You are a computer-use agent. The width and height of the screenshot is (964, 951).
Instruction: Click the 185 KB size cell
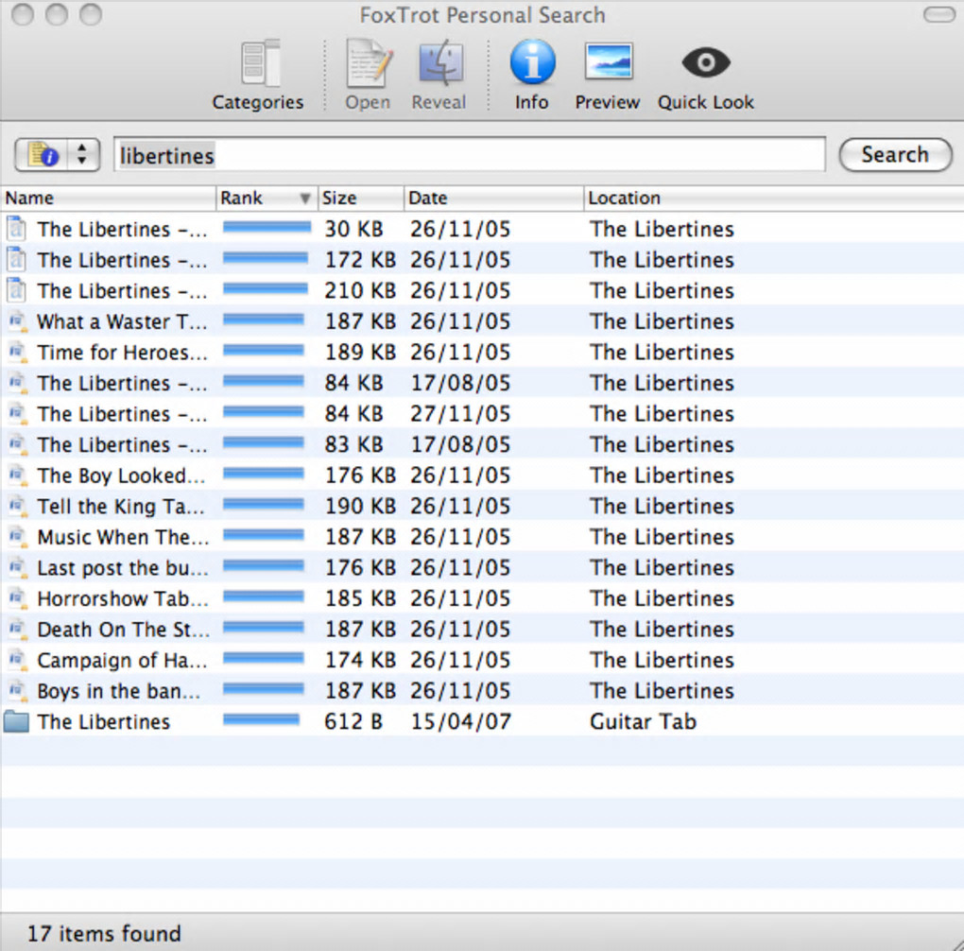(x=360, y=597)
